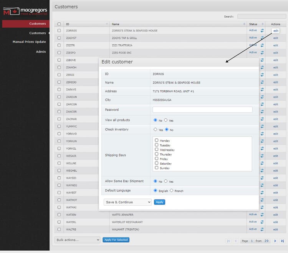The width and height of the screenshot is (288, 253).
Task: Click into the Password field
Action: 202,110
